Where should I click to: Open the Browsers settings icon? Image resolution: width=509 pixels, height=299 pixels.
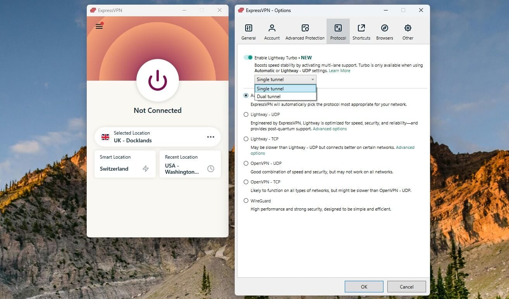click(384, 31)
